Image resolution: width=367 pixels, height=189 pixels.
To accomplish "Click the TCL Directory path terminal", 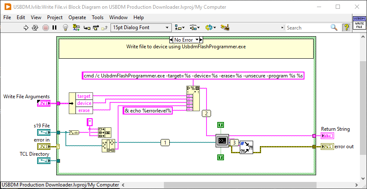I will (44, 161).
